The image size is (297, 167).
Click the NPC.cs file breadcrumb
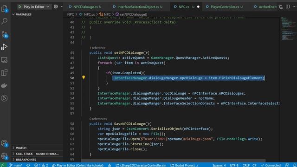[x=87, y=14]
